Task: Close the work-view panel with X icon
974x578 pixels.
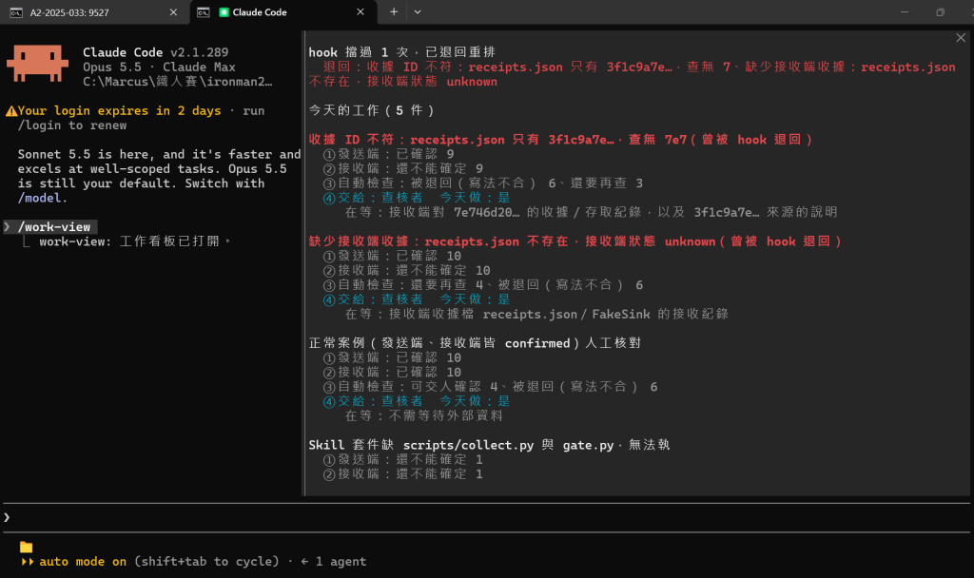Action: tap(961, 38)
